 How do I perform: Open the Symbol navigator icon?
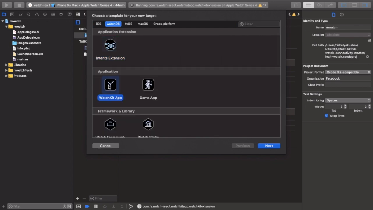20,14
